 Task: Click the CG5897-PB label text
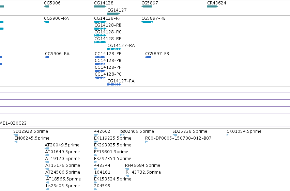point(157,54)
